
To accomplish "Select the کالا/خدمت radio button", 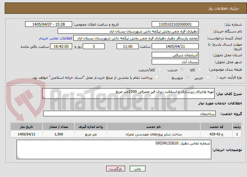I will click(x=160, y=69).
